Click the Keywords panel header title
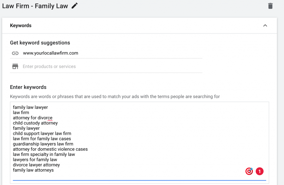 21,25
